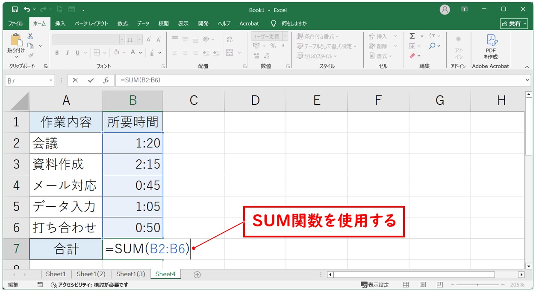Click the 表示設定 button in status bar
The height and width of the screenshot is (292, 536).
pyautogui.click(x=375, y=285)
